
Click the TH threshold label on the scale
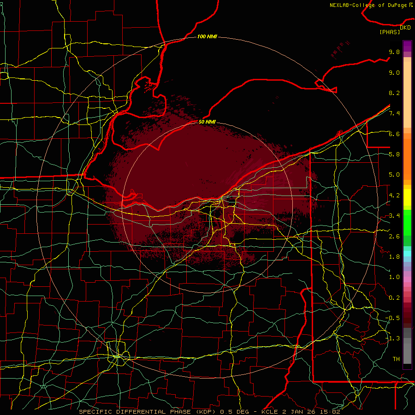click(396, 359)
